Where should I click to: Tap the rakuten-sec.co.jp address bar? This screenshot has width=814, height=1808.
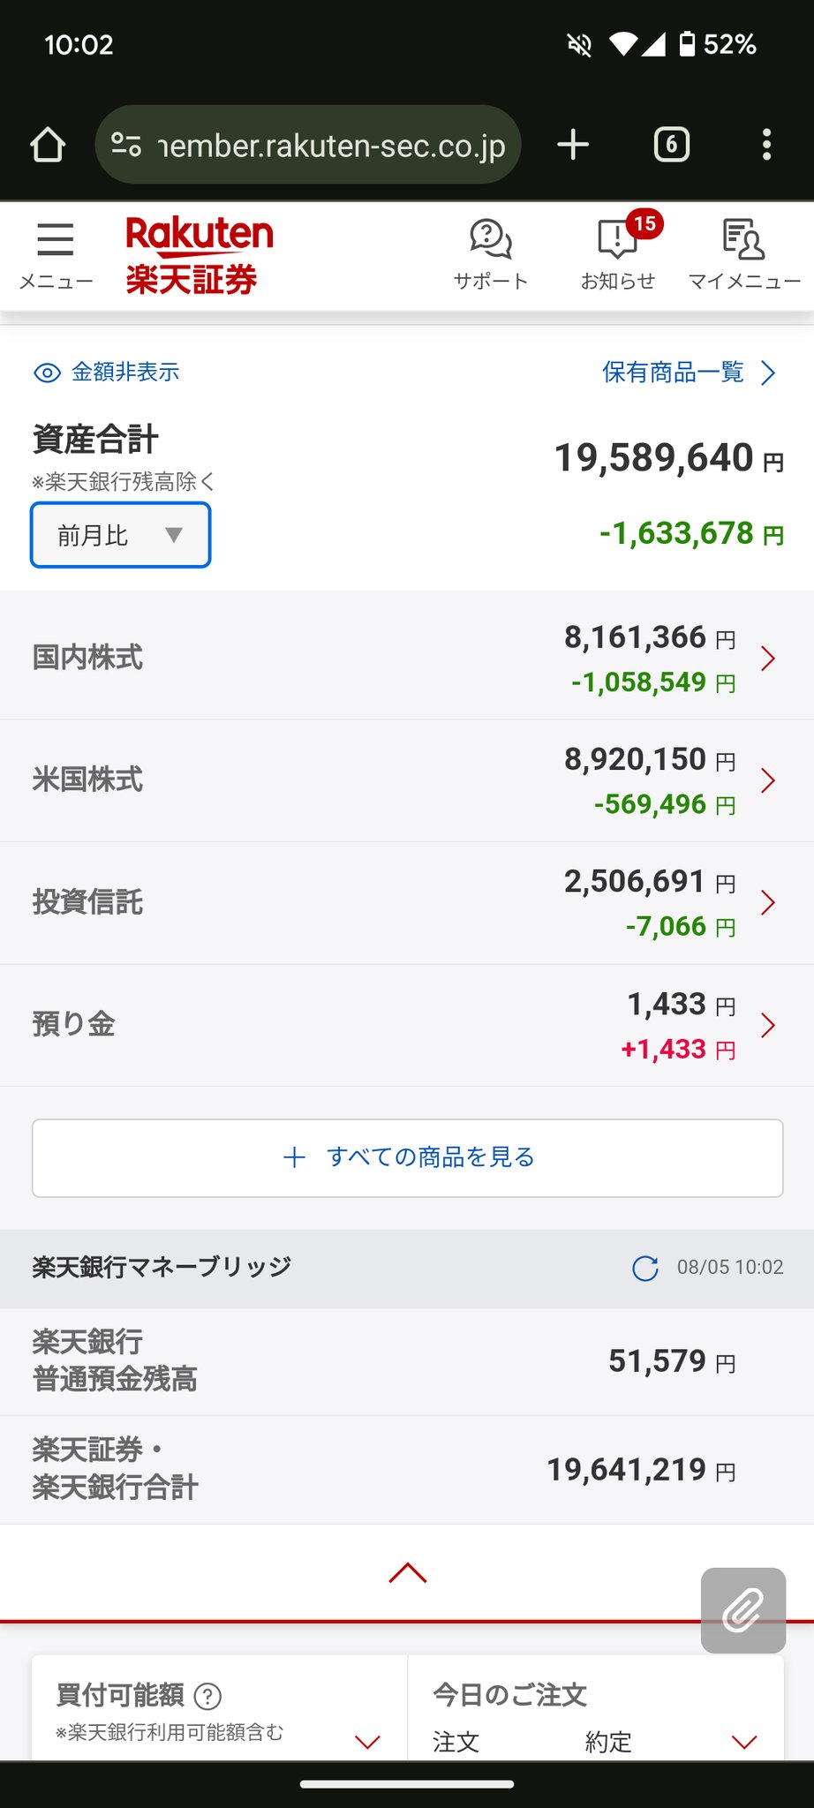coord(309,145)
